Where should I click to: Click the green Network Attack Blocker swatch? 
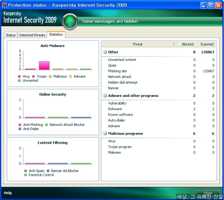click(x=47, y=124)
